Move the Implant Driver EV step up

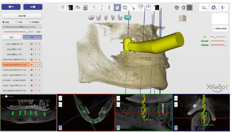pyautogui.click(x=35, y=91)
